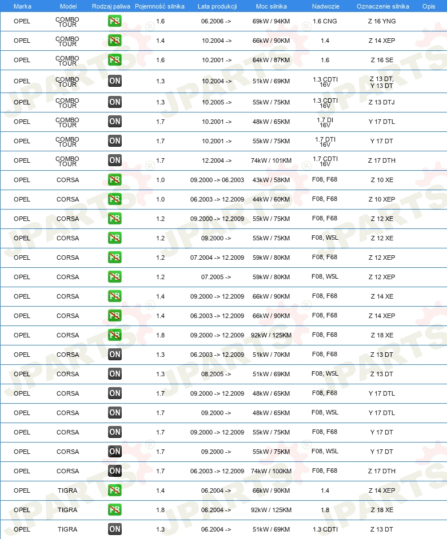The image size is (447, 539).
Task: Select the 51kW / 70KM power cell
Action: point(271,355)
